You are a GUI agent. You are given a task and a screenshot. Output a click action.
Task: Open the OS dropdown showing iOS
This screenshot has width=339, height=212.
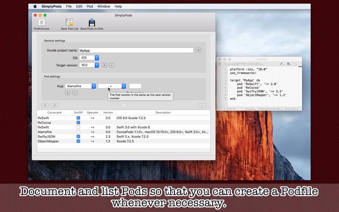89,58
